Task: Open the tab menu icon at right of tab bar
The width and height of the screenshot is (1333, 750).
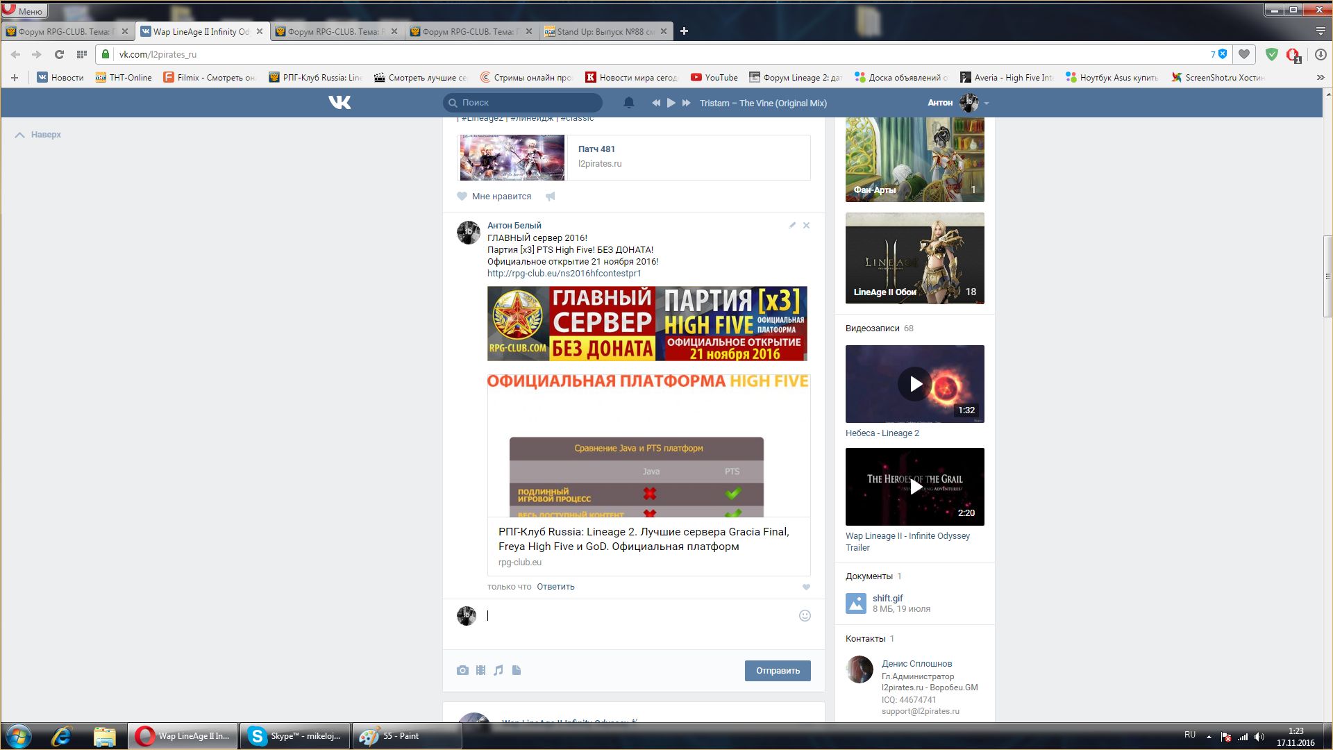Action: 1321,31
